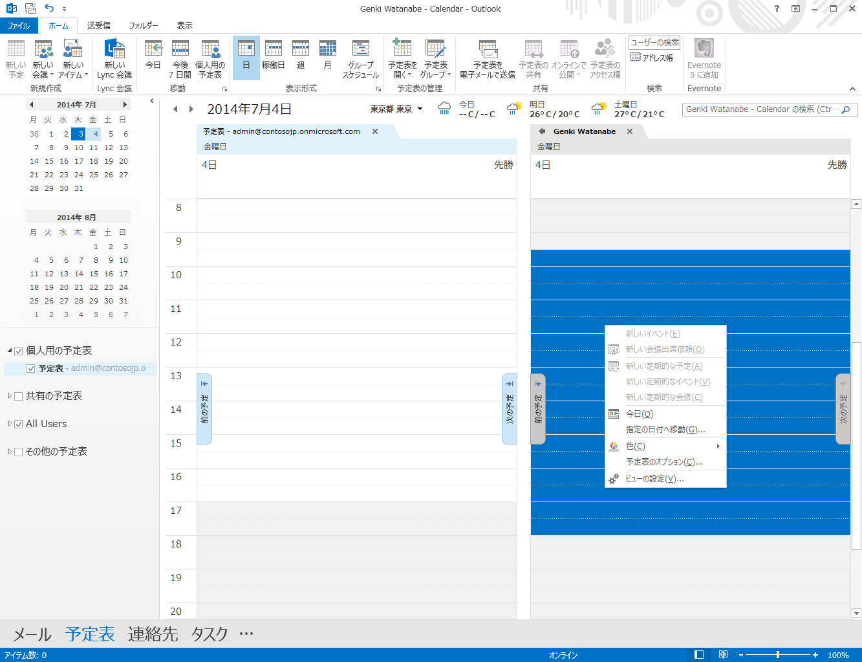The width and height of the screenshot is (862, 662).
Task: Go to the next month in the mini calendar
Action: [125, 105]
